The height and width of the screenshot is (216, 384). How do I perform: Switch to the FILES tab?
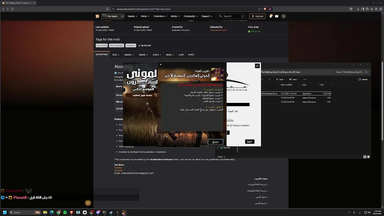(116, 55)
